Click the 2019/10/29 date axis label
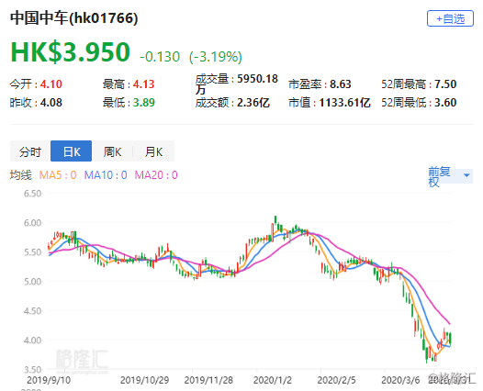This screenshot has width=483, height=391. coord(144,380)
